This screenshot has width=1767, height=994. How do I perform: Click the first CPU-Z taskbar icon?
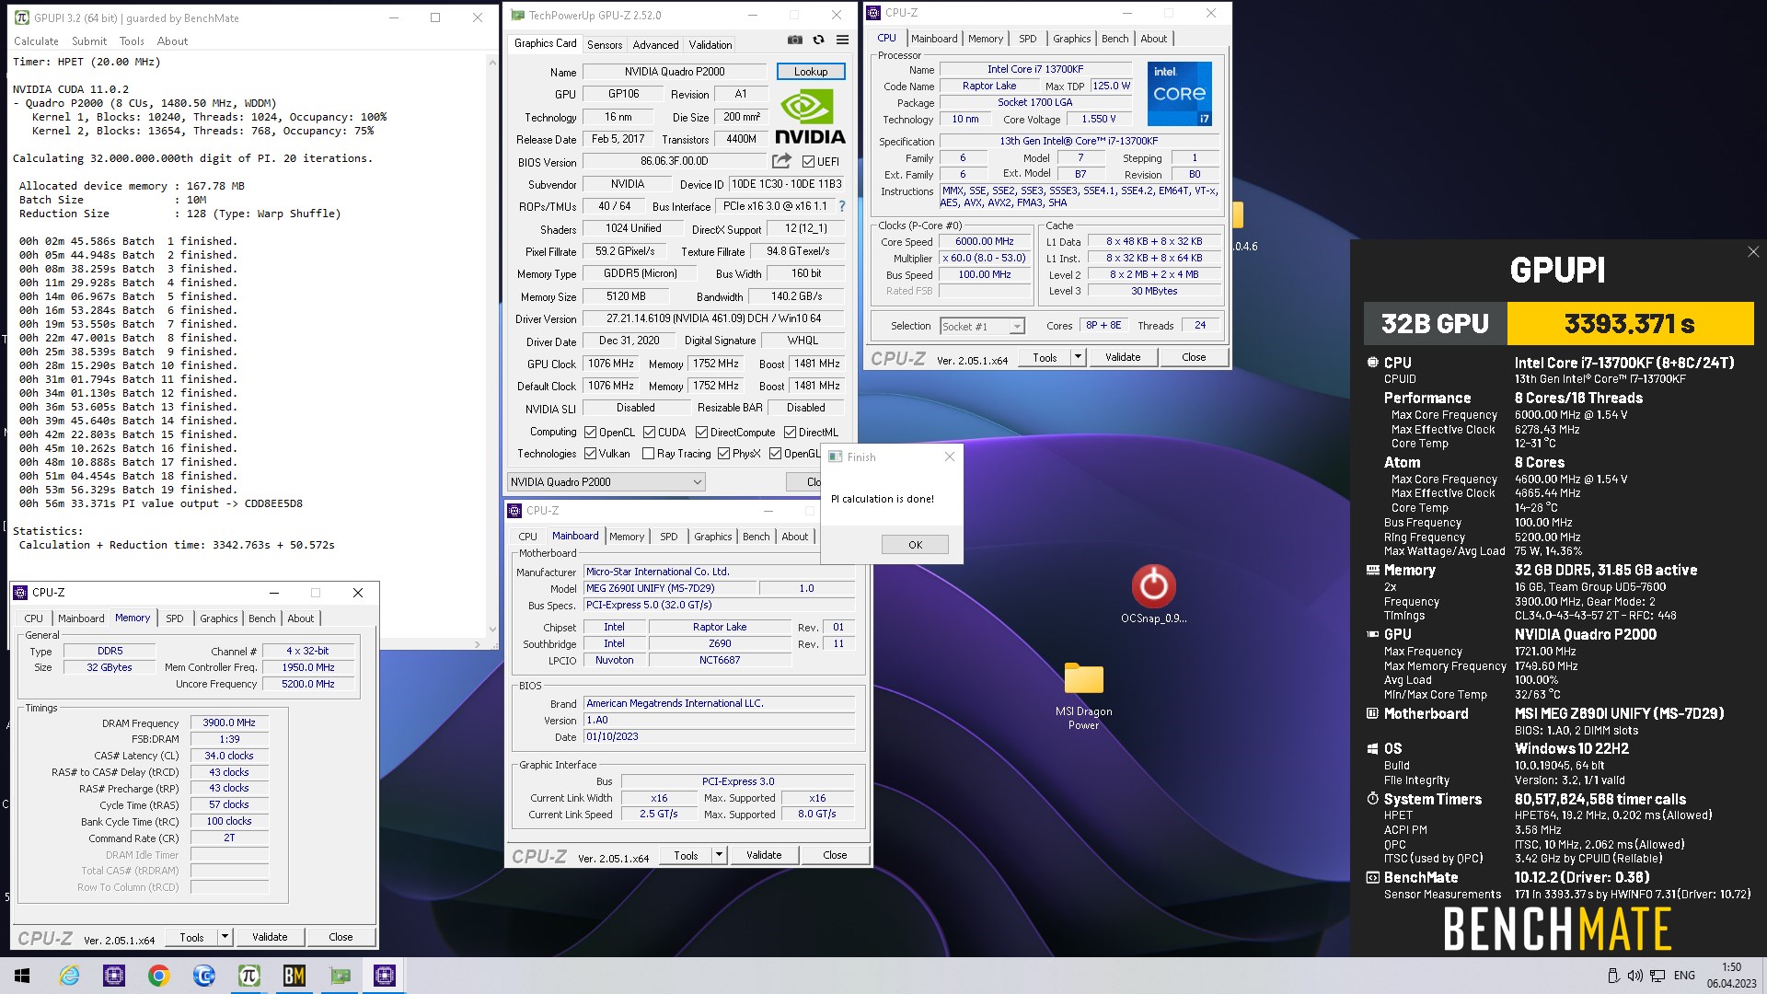coord(114,976)
